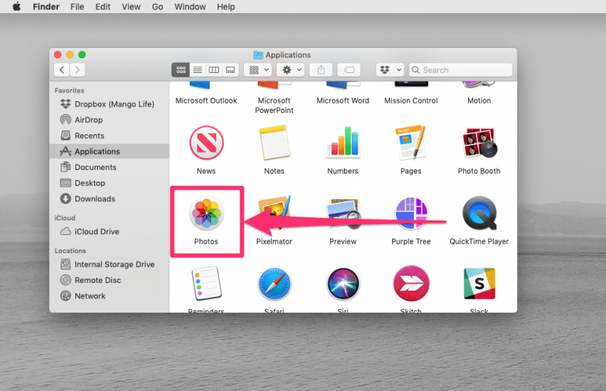The height and width of the screenshot is (391, 606).
Task: Open Documents in the sidebar
Action: pos(109,167)
